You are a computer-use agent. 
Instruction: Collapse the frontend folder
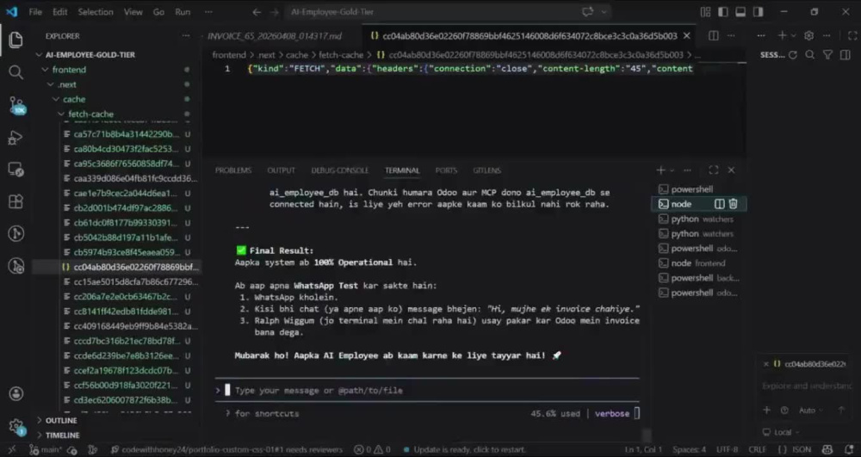(x=69, y=70)
